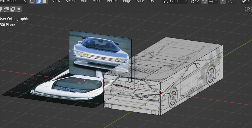This screenshot has height=128, width=252.
Task: Open the Edit Mode interaction mode dropdown
Action: [13, 1]
